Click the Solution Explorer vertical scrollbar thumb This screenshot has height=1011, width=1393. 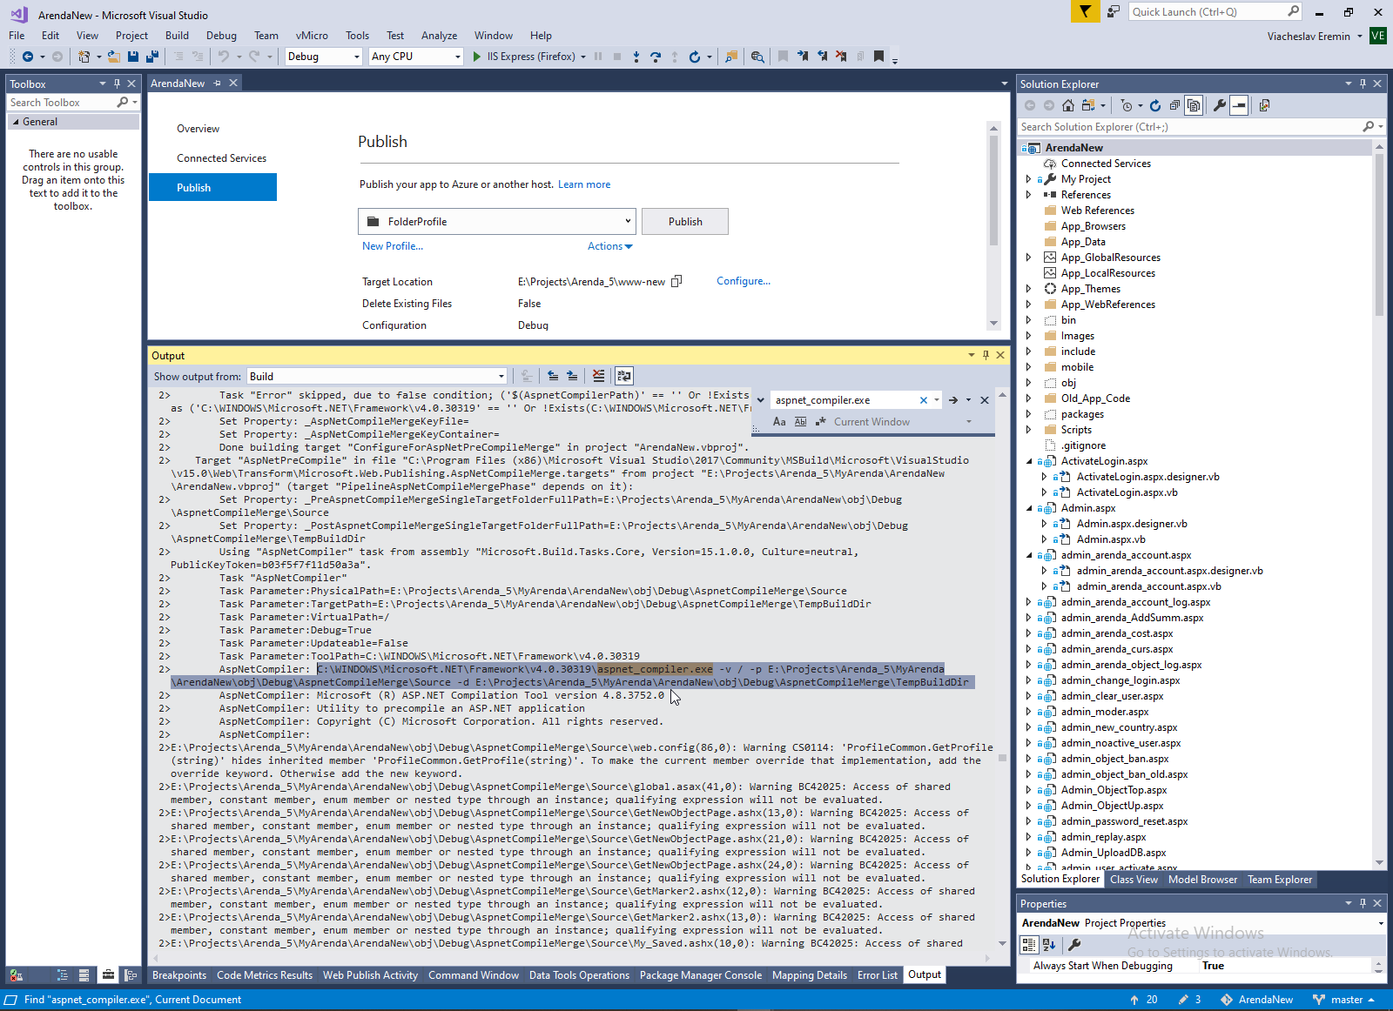1378,235
